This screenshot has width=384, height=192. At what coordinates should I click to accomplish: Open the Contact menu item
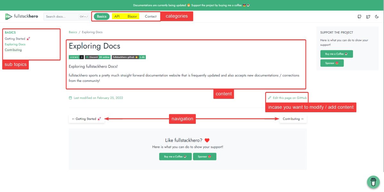(151, 16)
